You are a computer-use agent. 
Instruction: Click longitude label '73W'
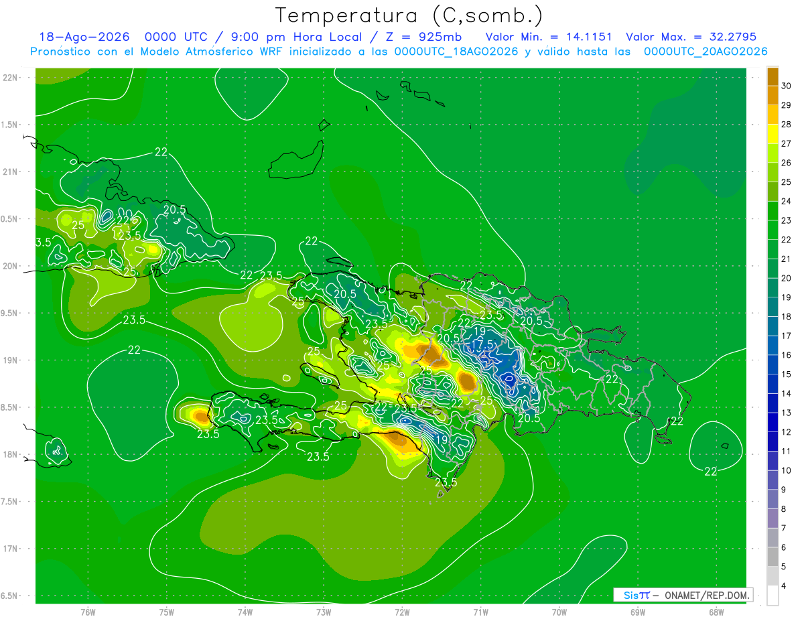[x=324, y=612]
